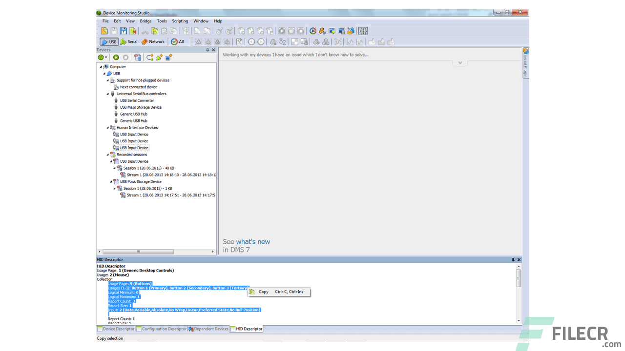Screen dimensions: 625x351
Task: Click the what's new link
Action: coord(252,241)
